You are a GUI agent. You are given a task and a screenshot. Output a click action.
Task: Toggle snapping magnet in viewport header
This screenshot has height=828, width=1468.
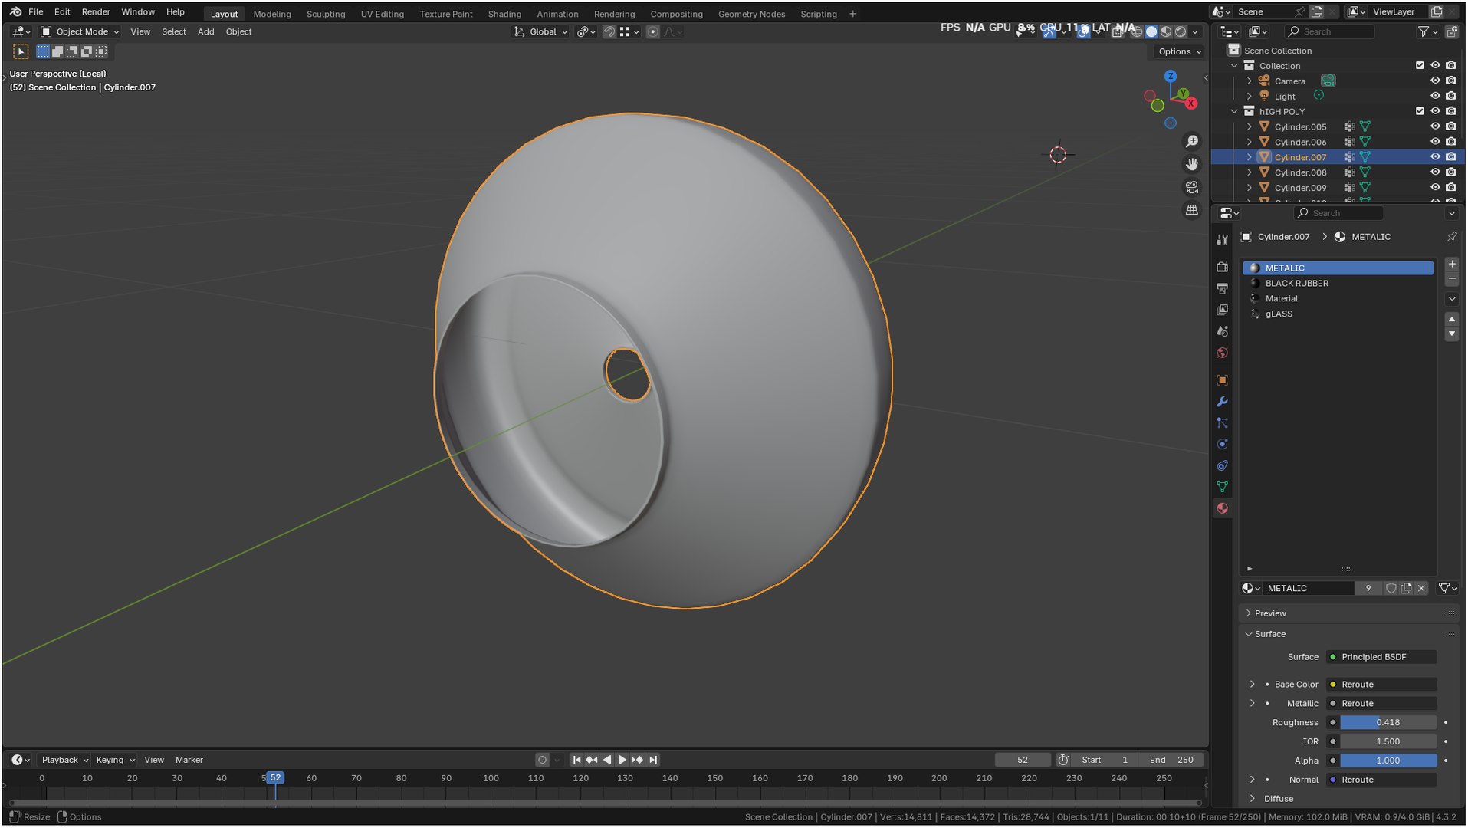609,31
